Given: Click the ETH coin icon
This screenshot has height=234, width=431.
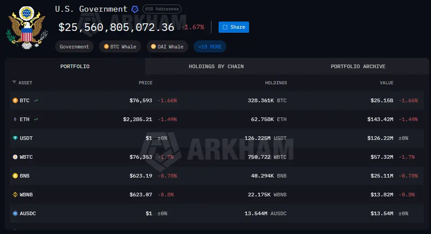Looking at the screenshot, I should click(x=15, y=119).
